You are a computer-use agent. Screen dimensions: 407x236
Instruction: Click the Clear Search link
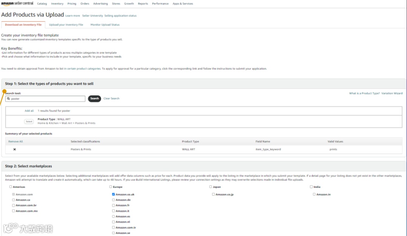111,99
